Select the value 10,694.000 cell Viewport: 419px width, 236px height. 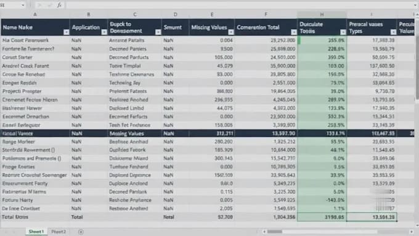tap(266, 150)
